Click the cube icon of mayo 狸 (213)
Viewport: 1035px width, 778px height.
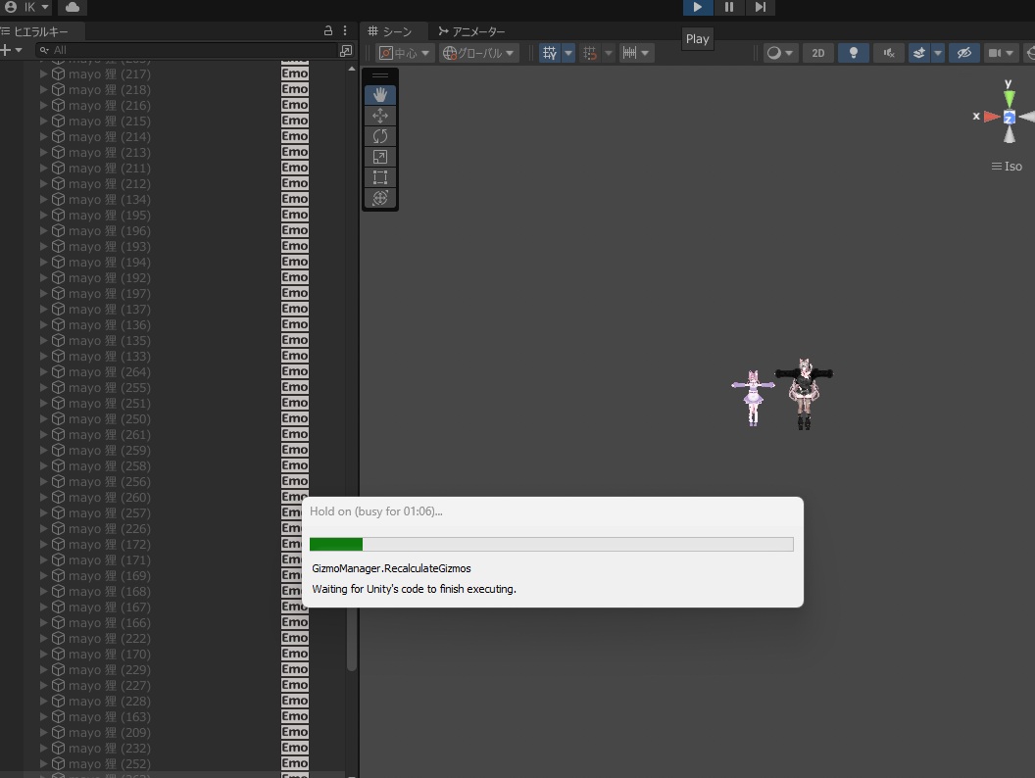(x=58, y=153)
